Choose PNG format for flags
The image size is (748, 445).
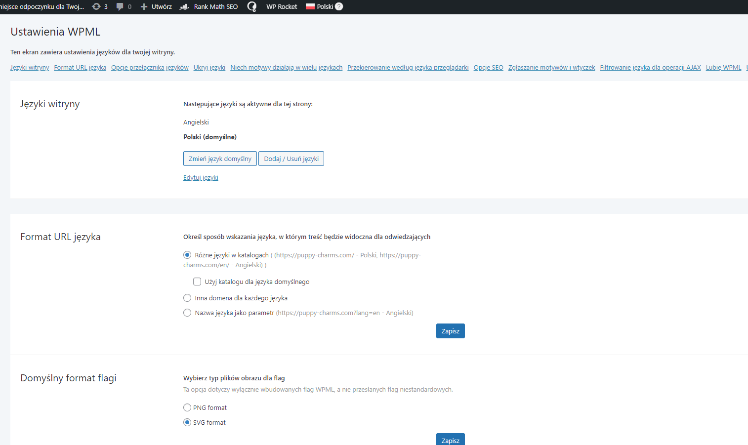point(187,407)
